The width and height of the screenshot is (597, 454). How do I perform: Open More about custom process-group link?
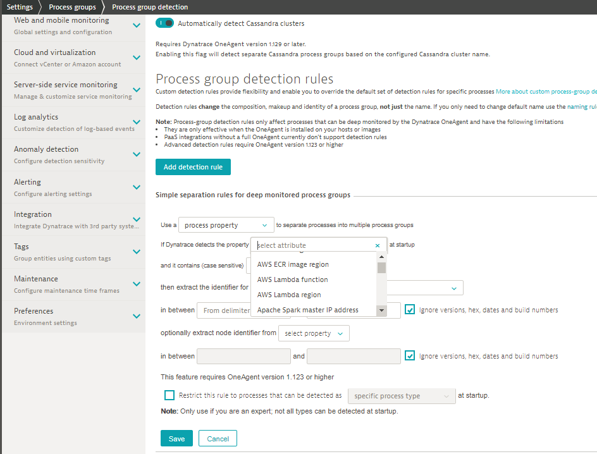546,92
